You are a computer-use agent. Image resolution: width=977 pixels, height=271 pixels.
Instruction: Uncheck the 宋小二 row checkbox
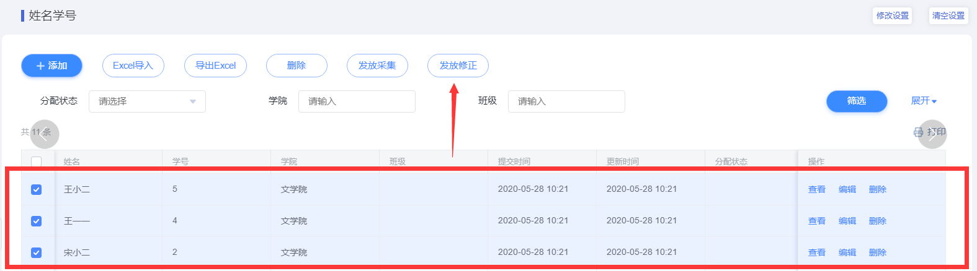tap(37, 252)
